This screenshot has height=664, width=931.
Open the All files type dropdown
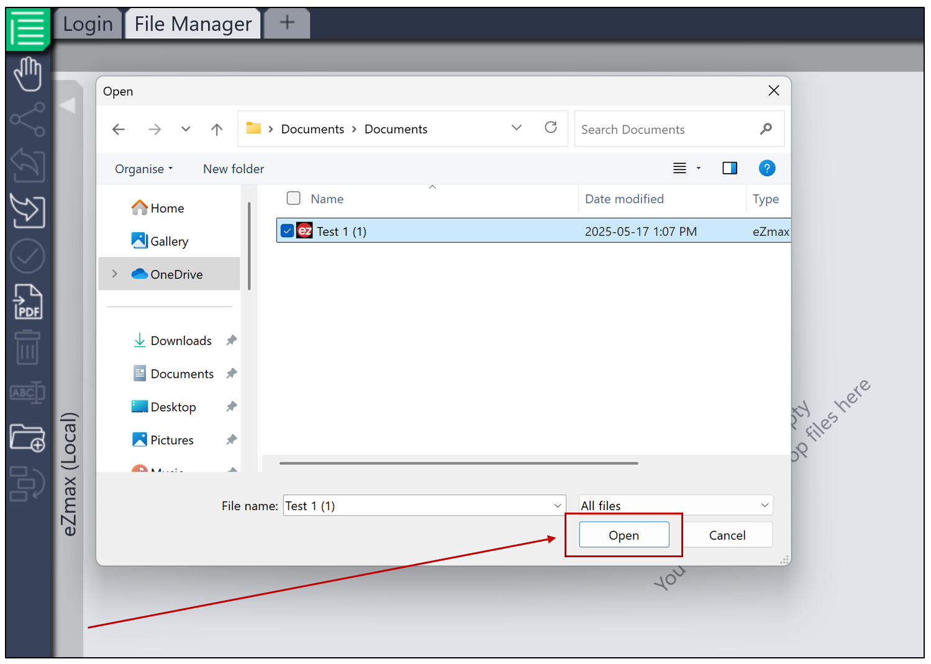coord(676,505)
